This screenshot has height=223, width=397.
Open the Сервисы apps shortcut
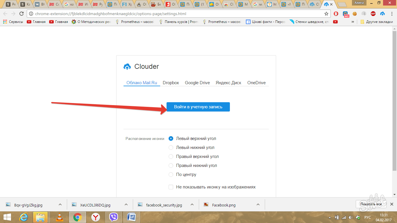[13, 22]
